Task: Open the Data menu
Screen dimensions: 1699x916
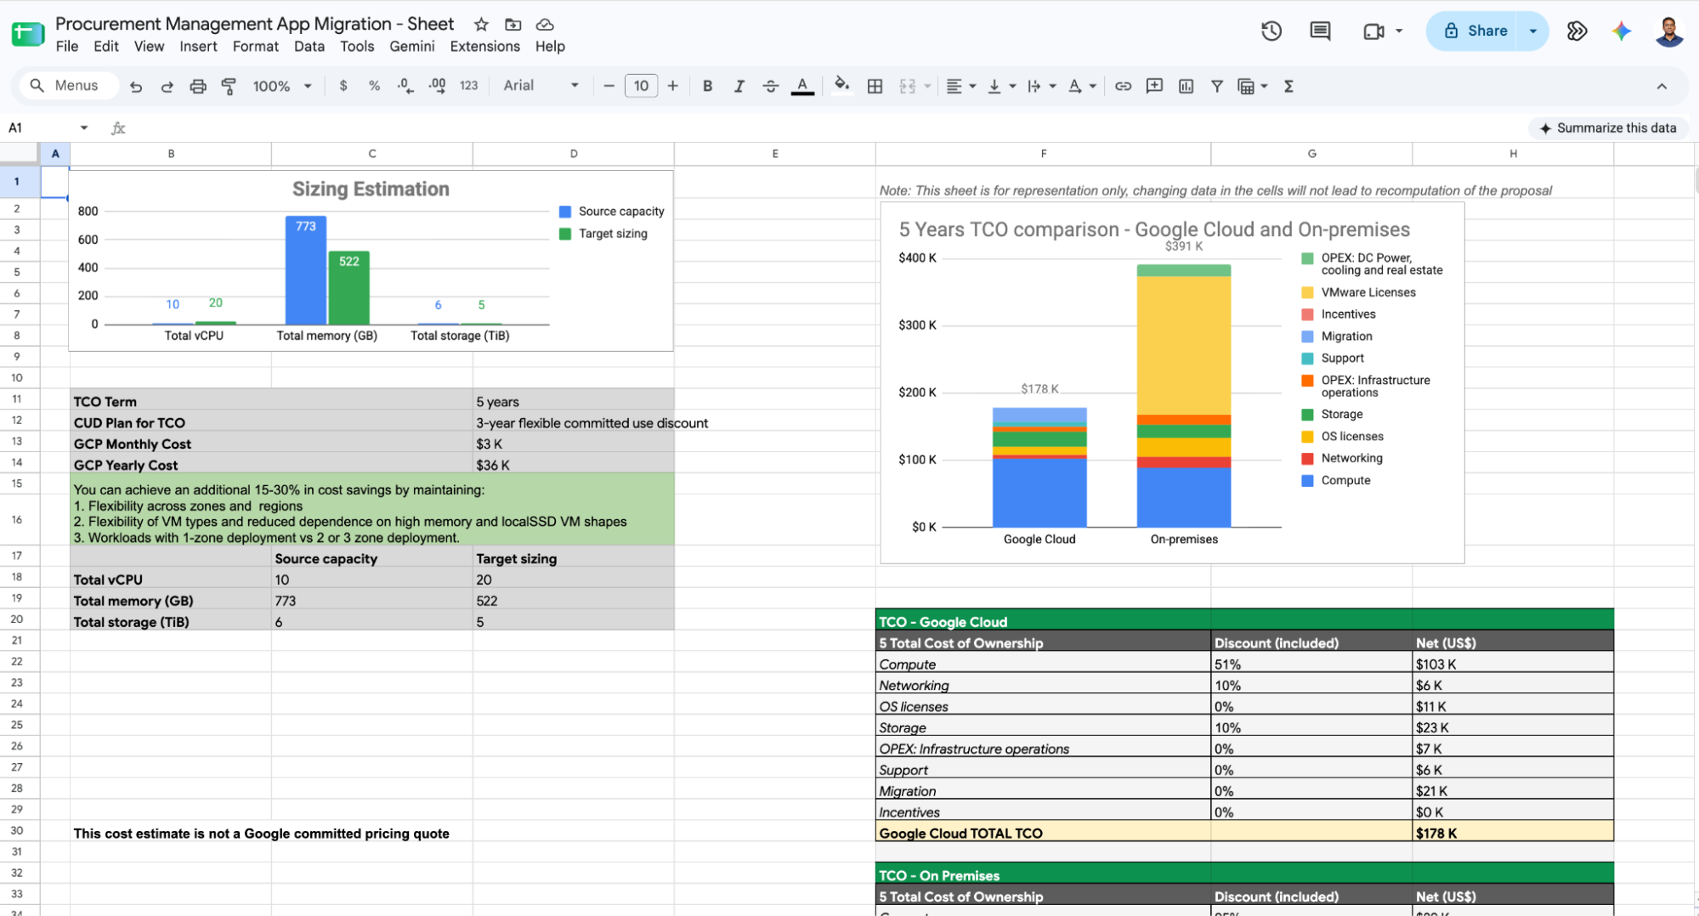Action: tap(309, 47)
